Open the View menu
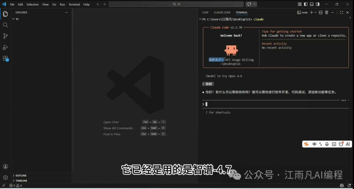 pos(45,4)
